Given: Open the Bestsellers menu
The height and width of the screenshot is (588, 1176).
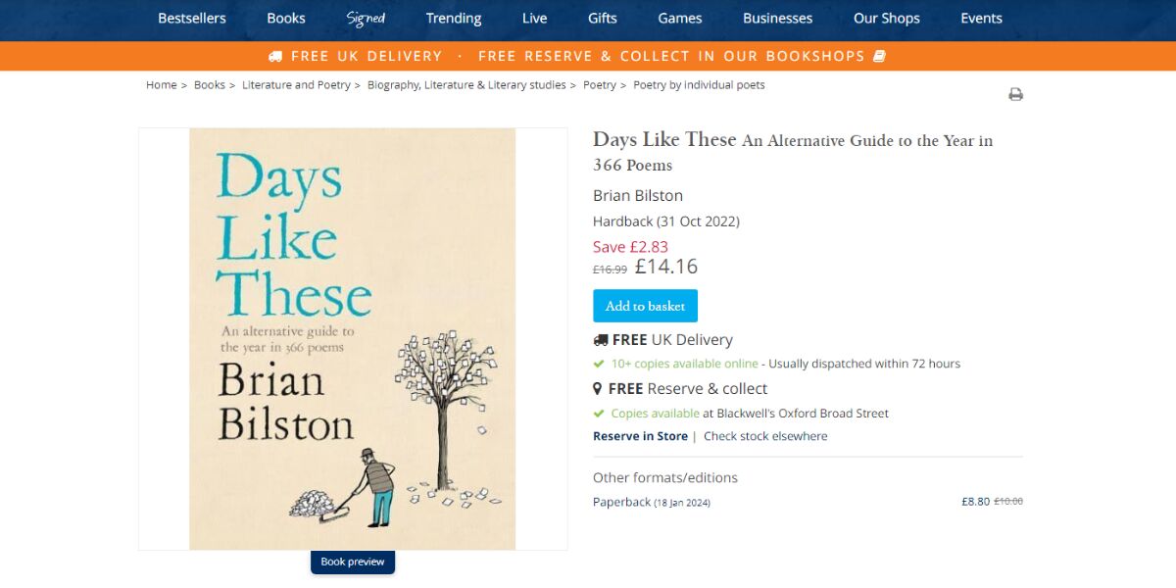Looking at the screenshot, I should [x=191, y=19].
